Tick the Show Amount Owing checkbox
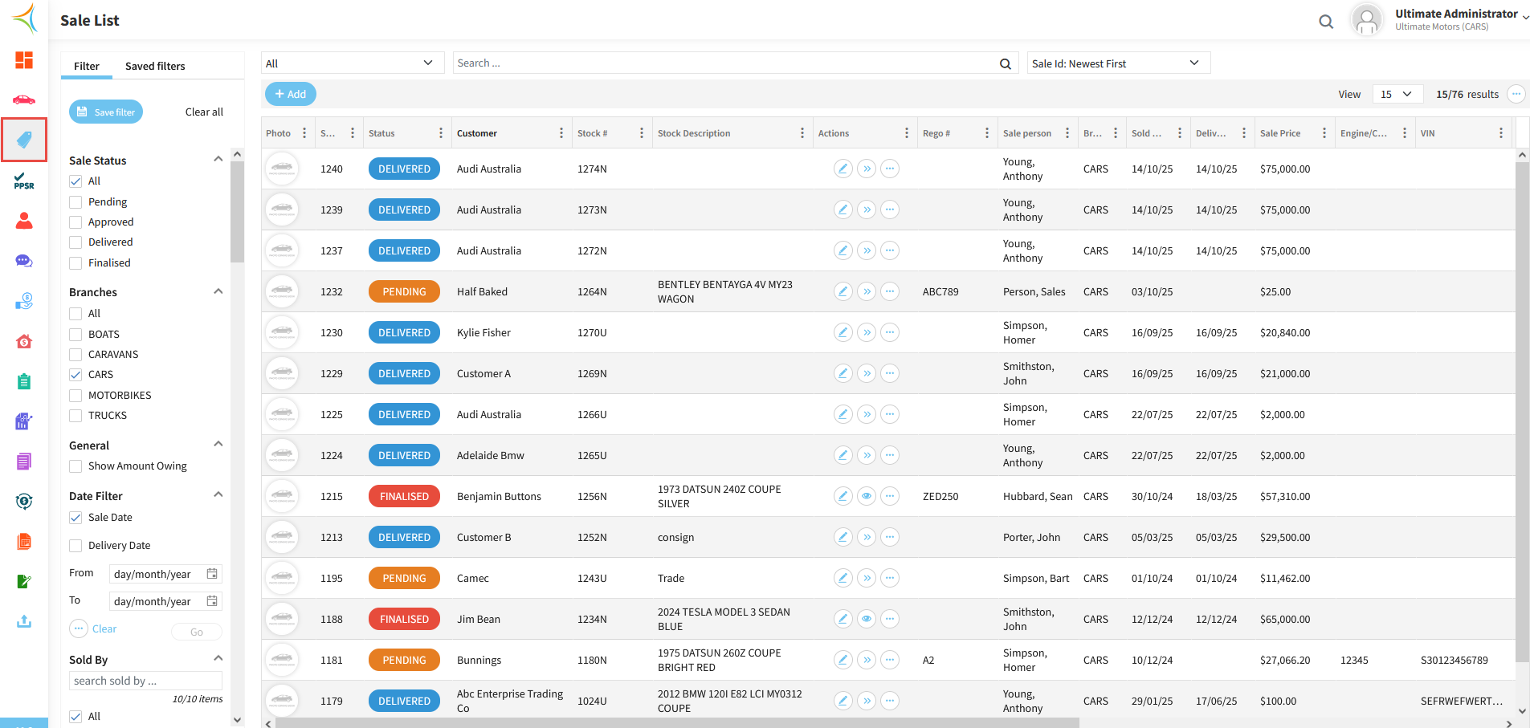The height and width of the screenshot is (728, 1530). (x=75, y=466)
